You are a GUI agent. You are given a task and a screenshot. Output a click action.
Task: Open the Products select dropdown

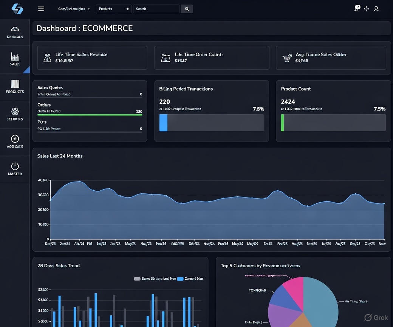[113, 9]
